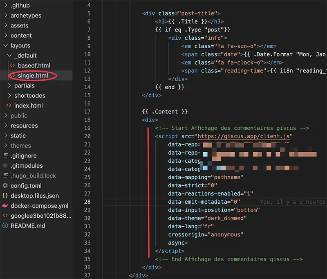Click the data-strict="0" attribute line
Screen dimensions: 327x279
pos(193,185)
